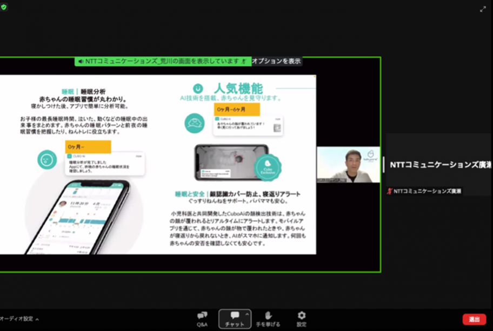This screenshot has height=331, width=493.
Task: Click the teal rolling-baby circle icon
Action: [x=194, y=123]
